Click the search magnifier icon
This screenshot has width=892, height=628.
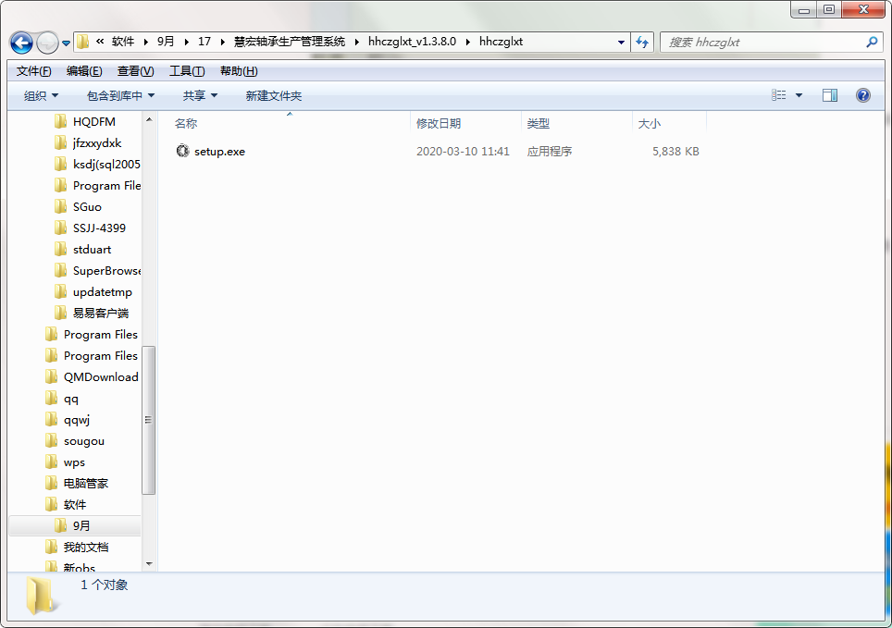click(871, 43)
